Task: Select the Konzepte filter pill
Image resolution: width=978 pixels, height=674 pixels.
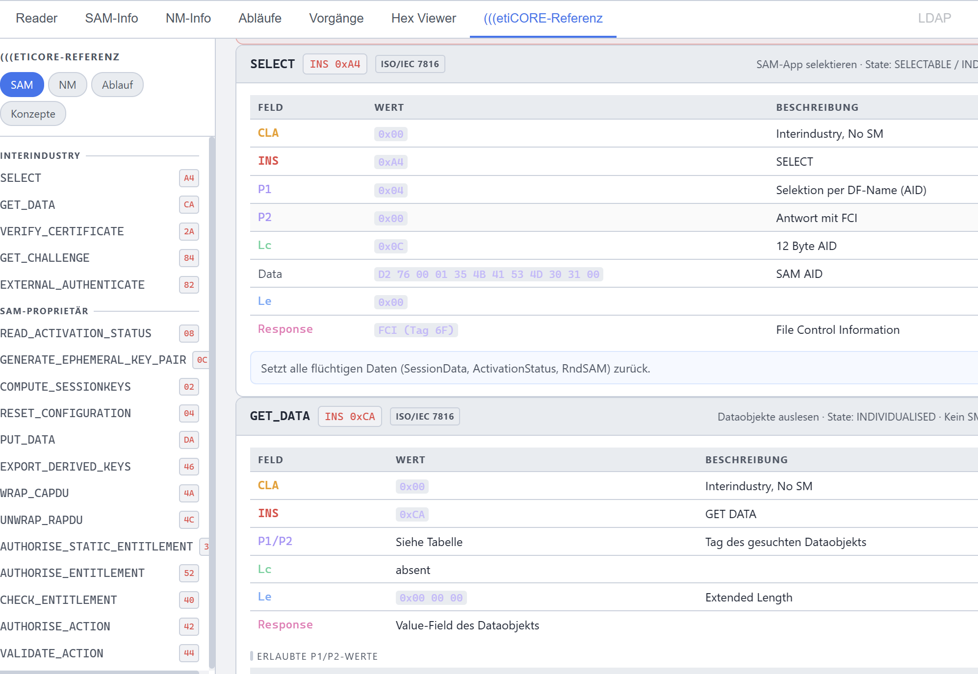Action: pos(33,114)
